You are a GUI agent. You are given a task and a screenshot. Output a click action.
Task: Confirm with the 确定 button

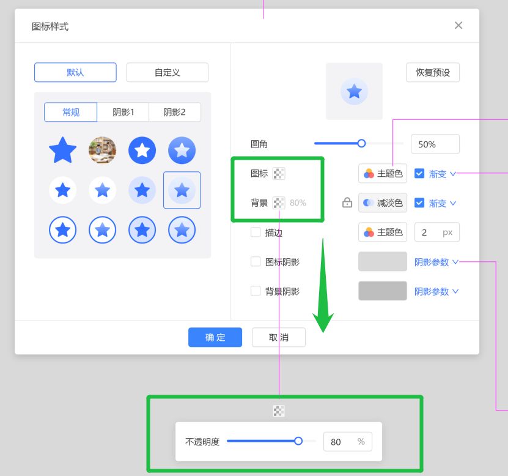215,337
